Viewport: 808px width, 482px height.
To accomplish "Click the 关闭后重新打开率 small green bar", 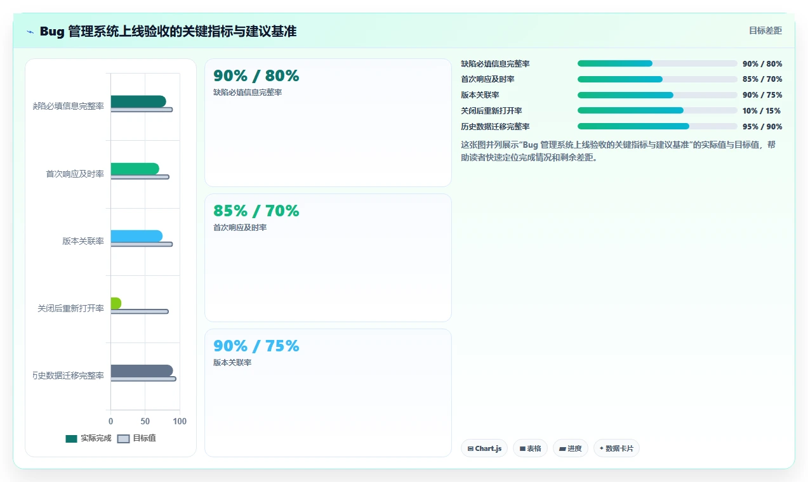I will tap(116, 303).
